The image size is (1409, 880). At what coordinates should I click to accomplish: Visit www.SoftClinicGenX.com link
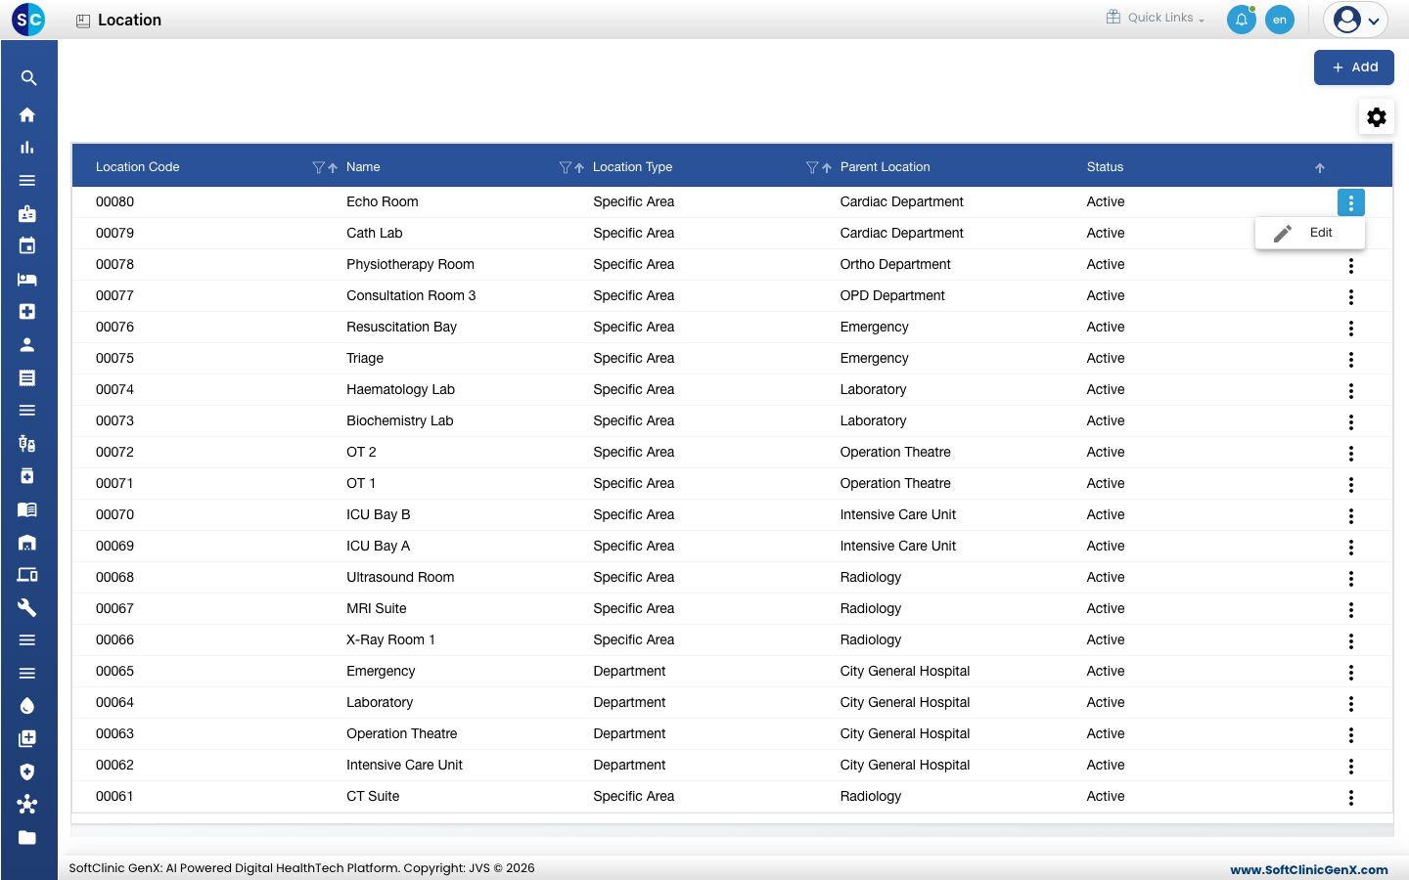coord(1308,869)
